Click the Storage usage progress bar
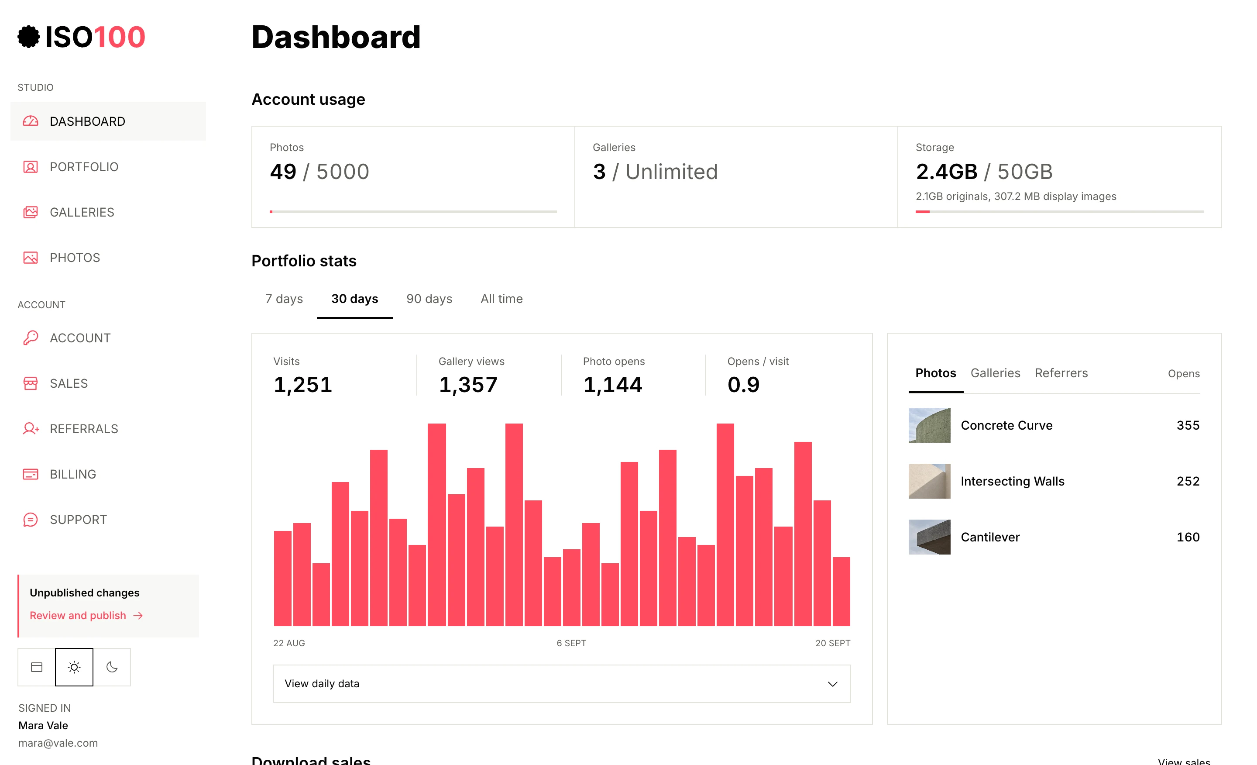Image resolution: width=1257 pixels, height=765 pixels. (1060, 211)
